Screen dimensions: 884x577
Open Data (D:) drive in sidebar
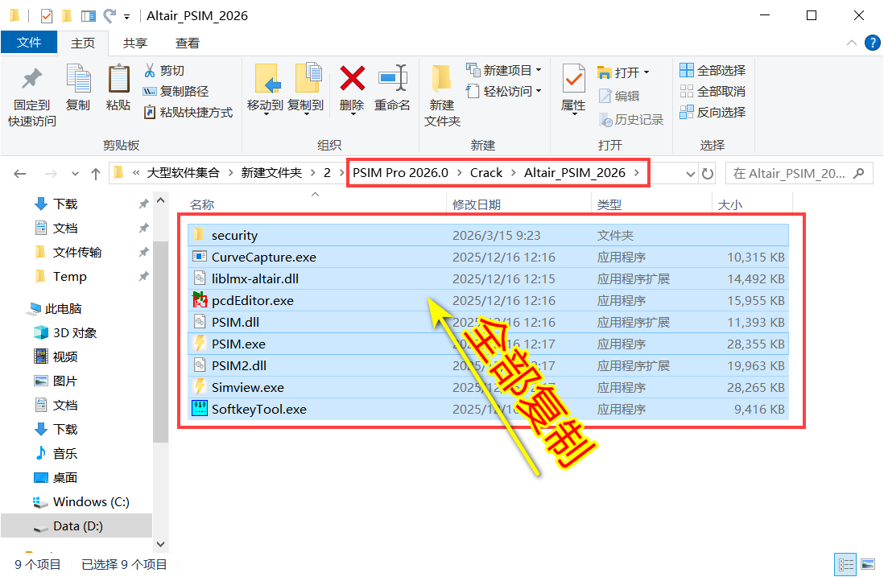(77, 526)
